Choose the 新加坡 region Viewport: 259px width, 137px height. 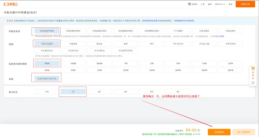click(x=99, y=44)
